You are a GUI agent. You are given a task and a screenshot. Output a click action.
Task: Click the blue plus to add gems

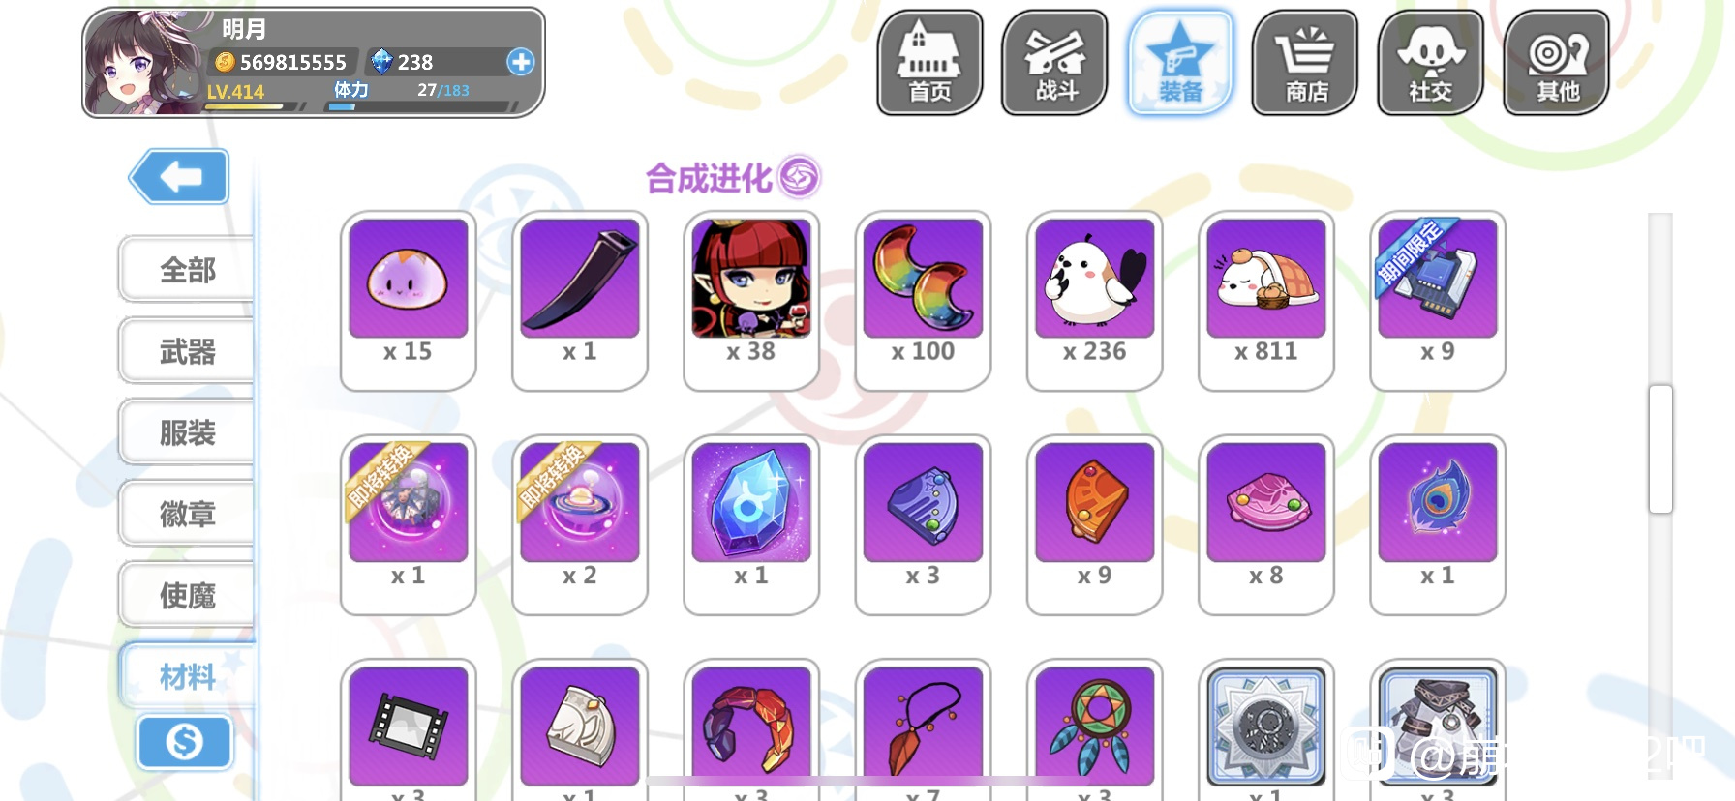(x=521, y=62)
